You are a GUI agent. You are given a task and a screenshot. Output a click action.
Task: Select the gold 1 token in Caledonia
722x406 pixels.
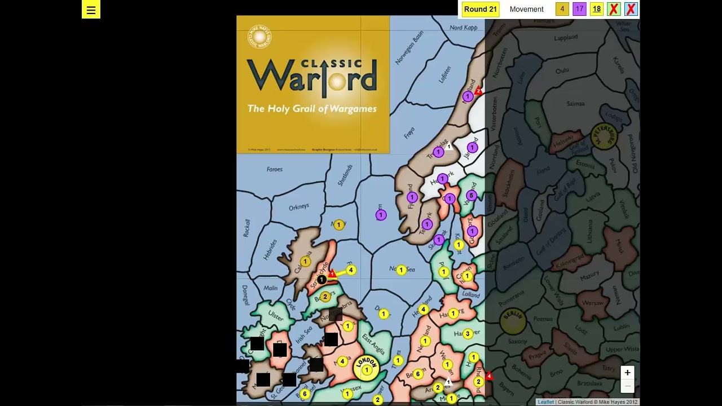[x=305, y=262]
